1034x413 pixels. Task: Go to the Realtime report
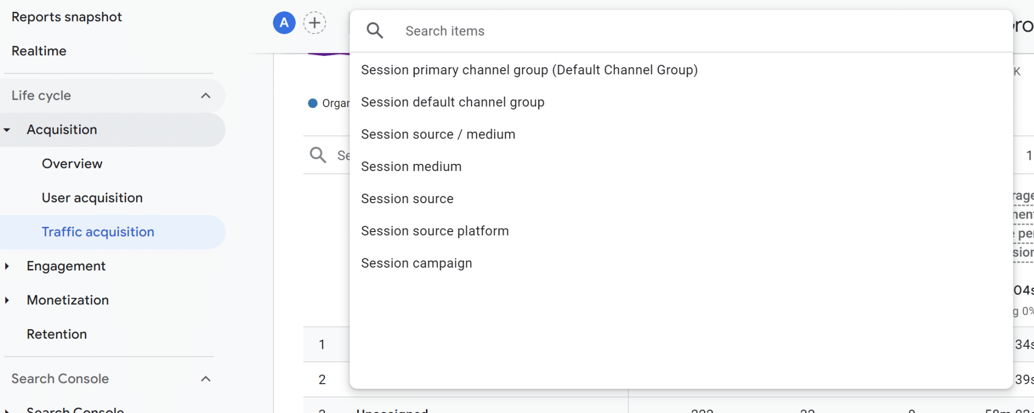pos(39,51)
